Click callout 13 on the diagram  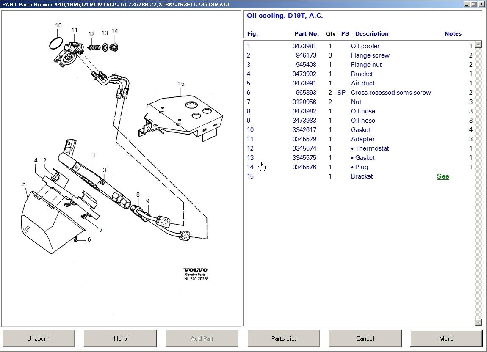[x=105, y=33]
